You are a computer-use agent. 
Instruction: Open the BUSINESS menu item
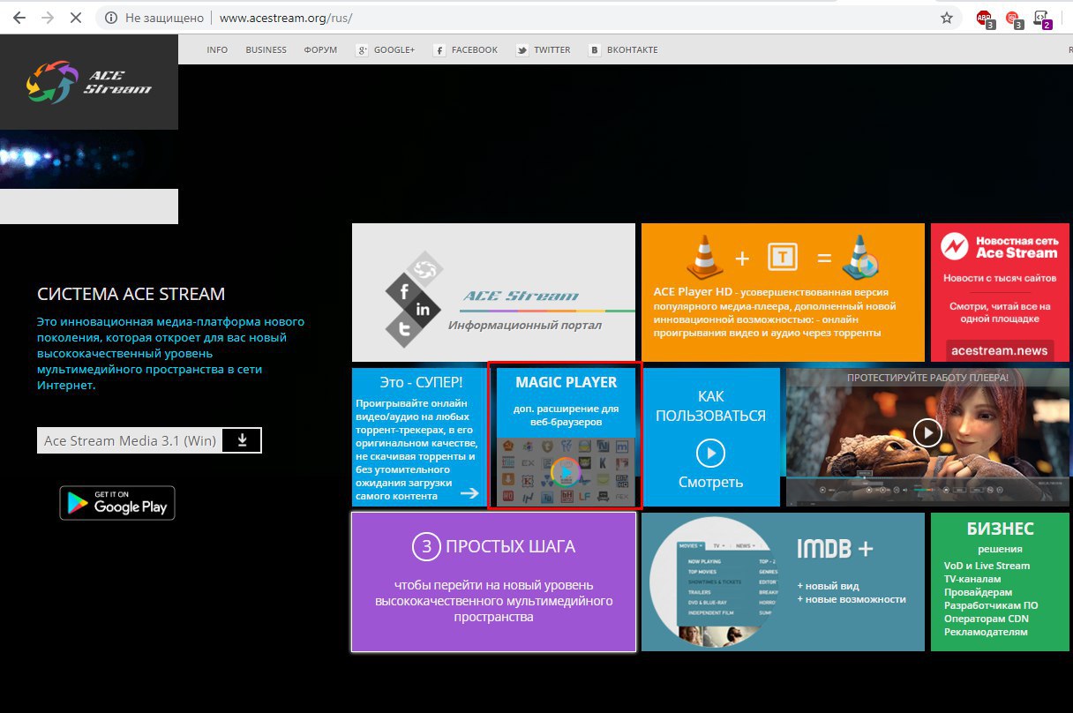coord(266,50)
